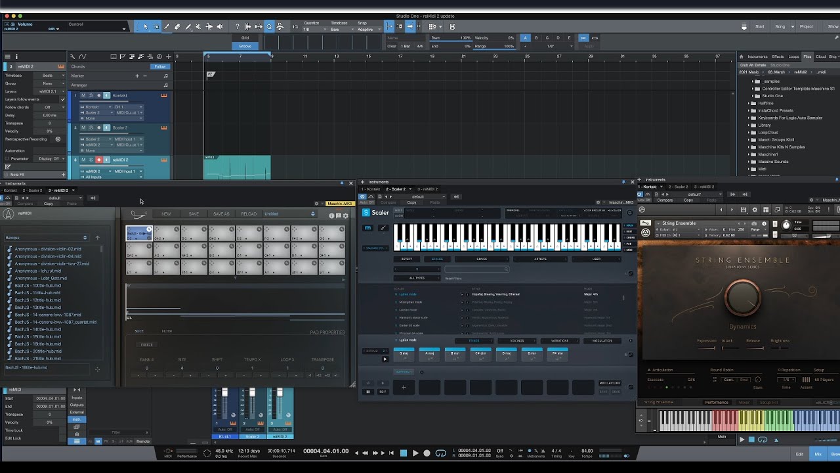
Task: Open the Loops tab in browser
Action: point(794,56)
